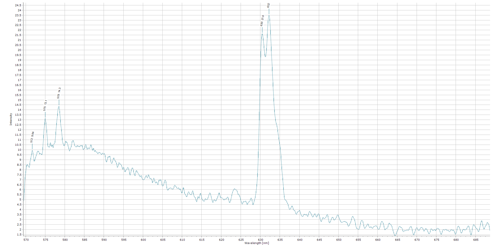The width and height of the screenshot is (500, 250).
Task: Select the peak marker at 578 14.3
Action: click(x=59, y=93)
